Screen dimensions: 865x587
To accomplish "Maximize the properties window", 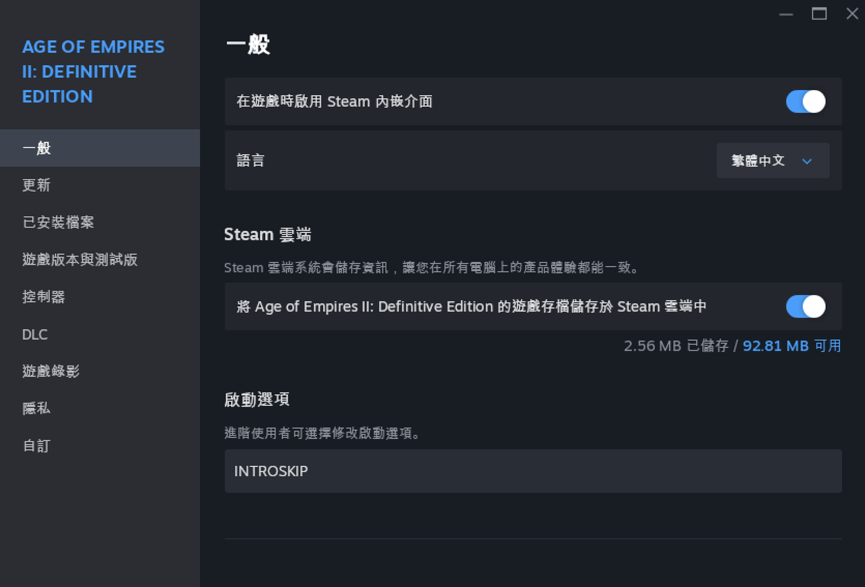I will 819,14.
